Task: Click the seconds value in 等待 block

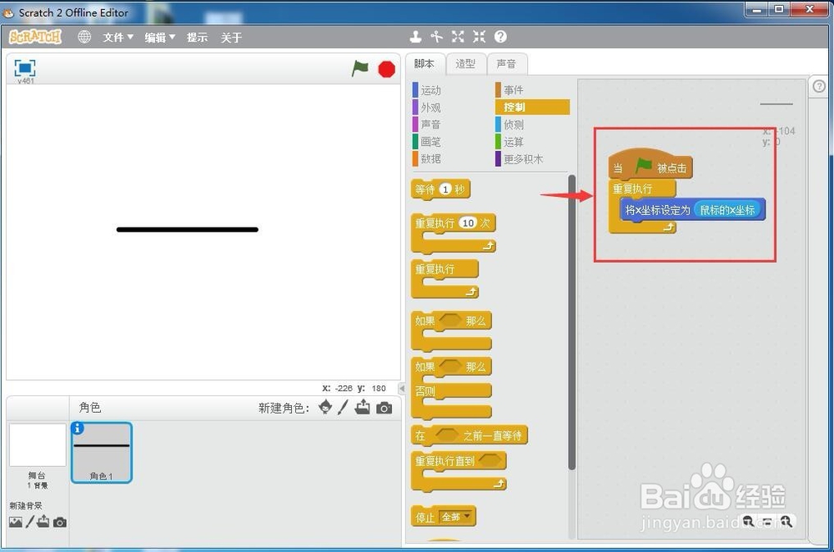Action: click(445, 188)
